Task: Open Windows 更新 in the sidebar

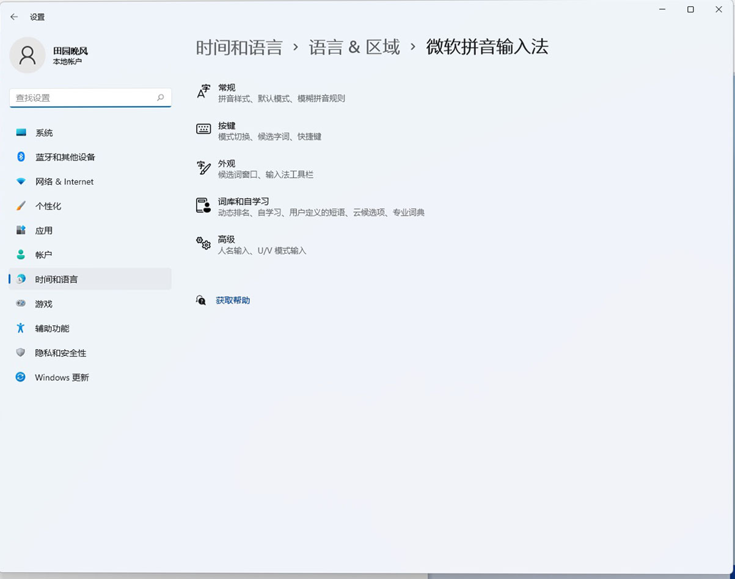Action: 61,377
